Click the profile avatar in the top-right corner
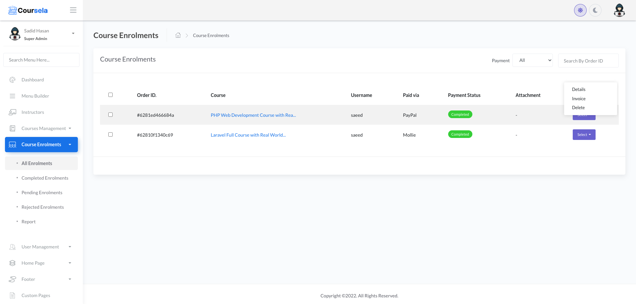This screenshot has width=636, height=304. 619,10
